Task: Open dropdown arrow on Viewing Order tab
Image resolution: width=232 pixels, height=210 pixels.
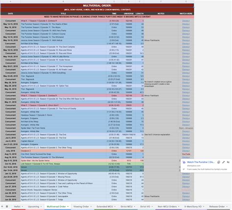Action: (x=91, y=207)
